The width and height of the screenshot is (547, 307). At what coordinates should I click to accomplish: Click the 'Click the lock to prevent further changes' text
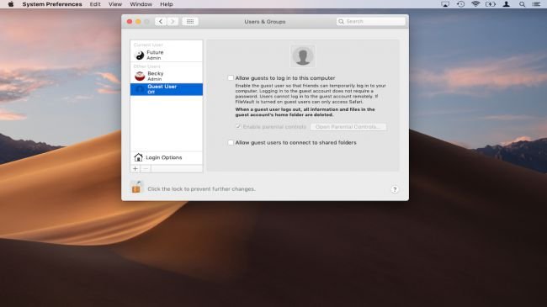201,188
